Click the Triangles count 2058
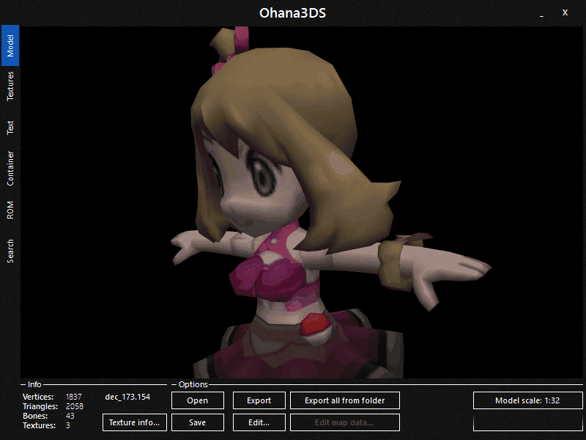 tap(75, 406)
